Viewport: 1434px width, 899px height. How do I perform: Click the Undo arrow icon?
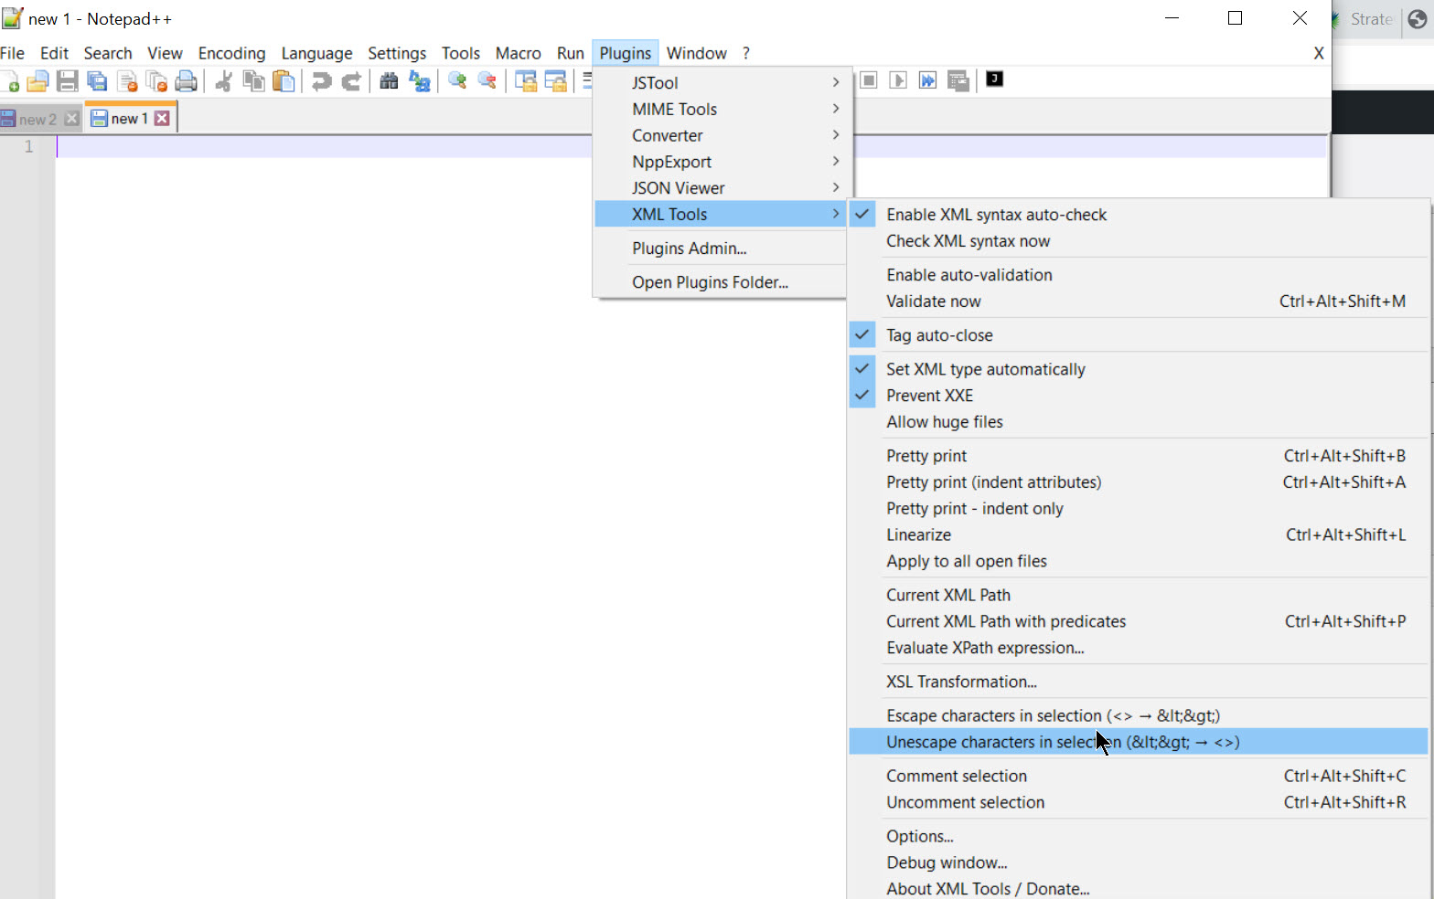(x=321, y=82)
